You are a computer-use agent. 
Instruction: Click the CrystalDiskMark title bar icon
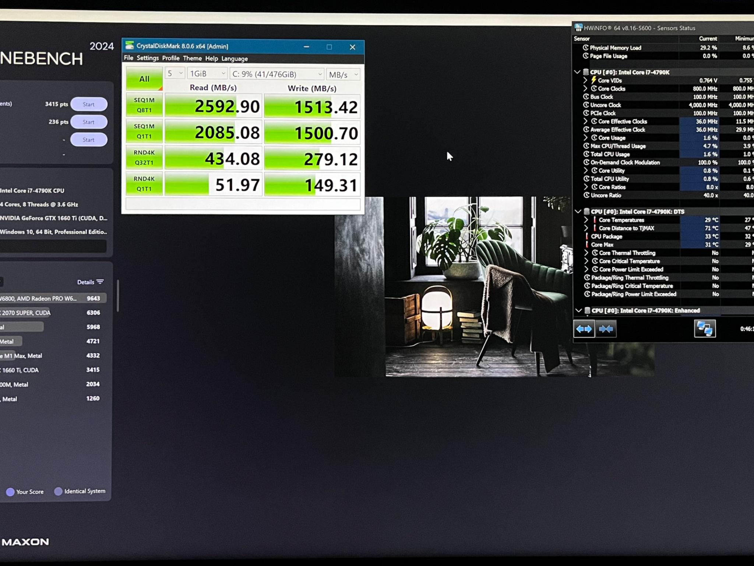129,46
